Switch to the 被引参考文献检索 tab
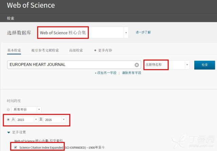217x151 pixels. (45, 50)
